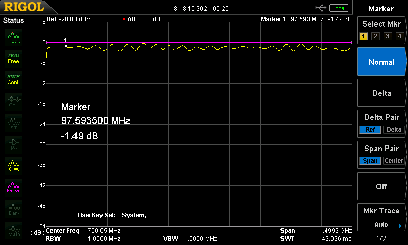Open the Mkr Trace menu item

[381, 217]
